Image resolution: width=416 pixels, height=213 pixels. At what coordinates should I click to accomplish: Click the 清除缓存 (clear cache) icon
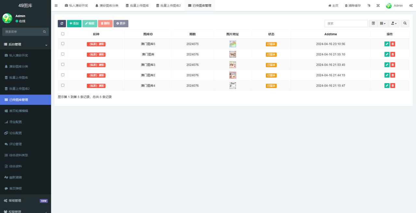(x=352, y=6)
